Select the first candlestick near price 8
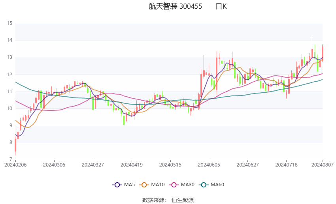336x204 pixels. 15,146
